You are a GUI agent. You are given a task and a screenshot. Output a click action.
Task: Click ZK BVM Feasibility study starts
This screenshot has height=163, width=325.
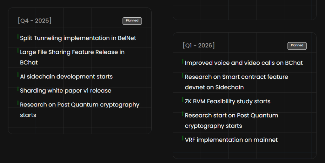227,101
